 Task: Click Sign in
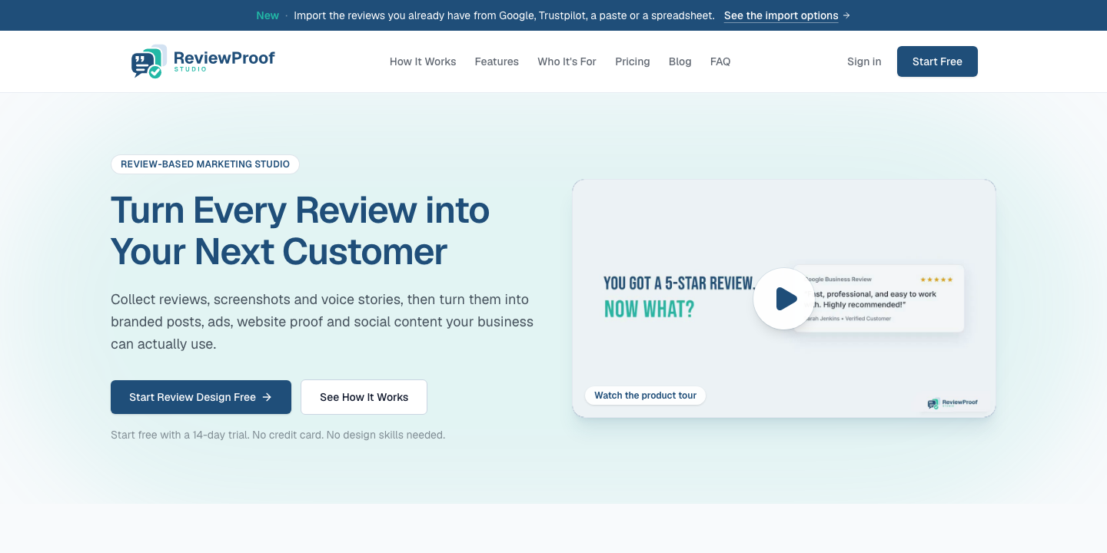864,61
